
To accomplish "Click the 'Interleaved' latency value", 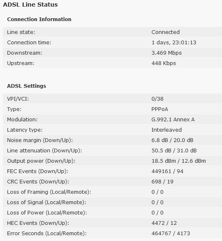I will coord(166,130).
